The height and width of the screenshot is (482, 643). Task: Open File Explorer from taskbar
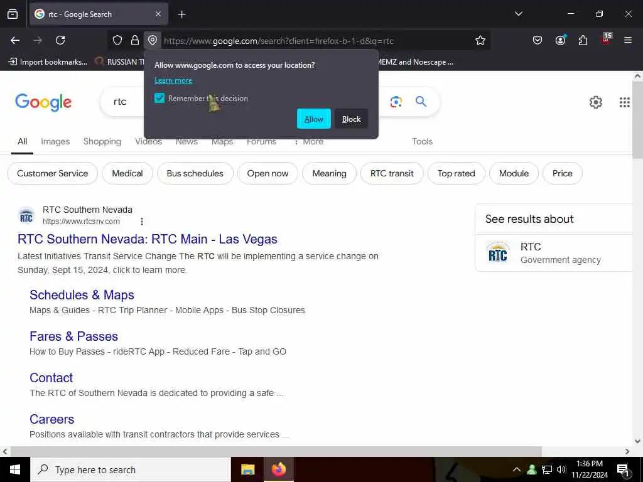pyautogui.click(x=247, y=469)
